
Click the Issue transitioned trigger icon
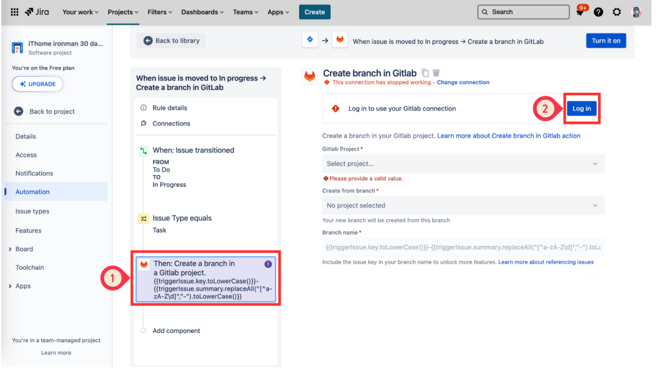(x=144, y=151)
